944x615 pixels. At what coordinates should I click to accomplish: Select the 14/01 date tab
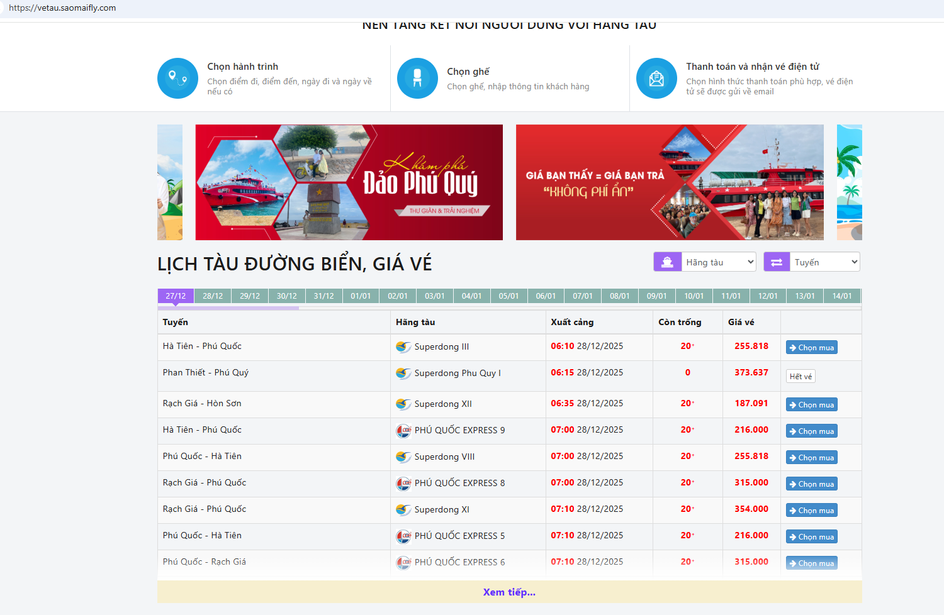pos(841,296)
